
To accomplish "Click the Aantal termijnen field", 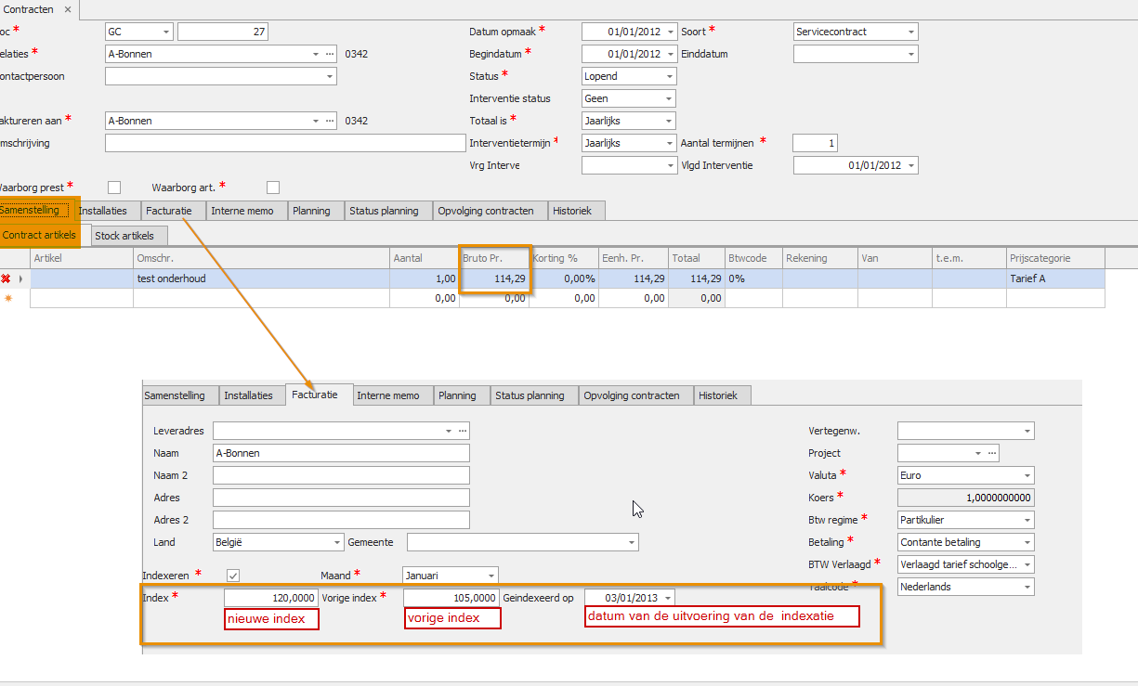I will [x=816, y=143].
